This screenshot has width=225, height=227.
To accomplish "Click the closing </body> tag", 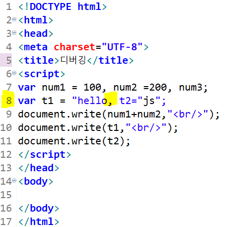I will tap(39, 209).
